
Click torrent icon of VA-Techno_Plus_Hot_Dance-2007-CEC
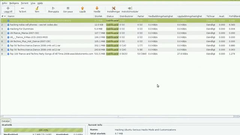pyautogui.click(x=8, y=41)
